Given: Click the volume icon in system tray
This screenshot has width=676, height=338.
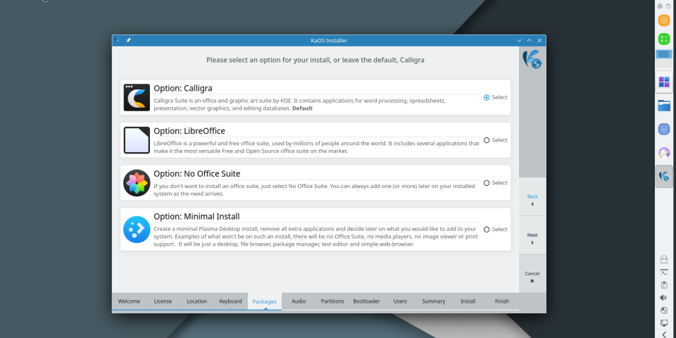Looking at the screenshot, I should (663, 297).
